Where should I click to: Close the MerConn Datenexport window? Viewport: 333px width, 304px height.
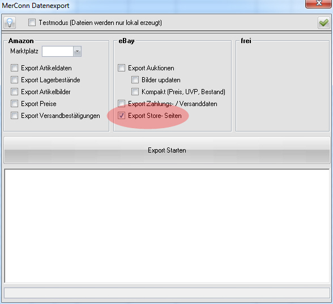[318, 3]
